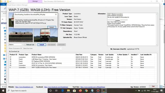Sort by Product Type column header
The image size is (165, 93).
pos(23,55)
